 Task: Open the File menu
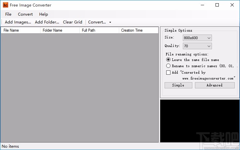[x=8, y=14]
